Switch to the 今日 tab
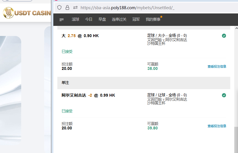238x153 pixels. [89, 20]
